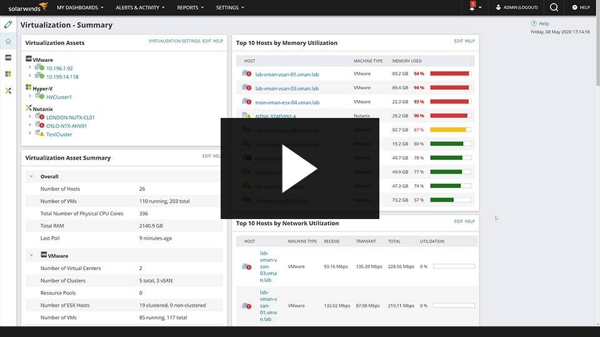The height and width of the screenshot is (337, 600).
Task: Click the Help question mark icon in top bar
Action: coord(574,7)
